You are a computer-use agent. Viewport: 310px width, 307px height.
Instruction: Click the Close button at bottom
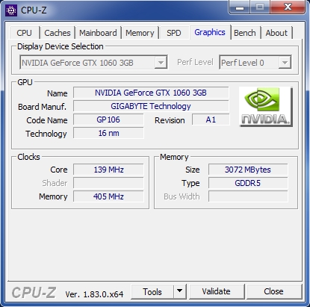[273, 291]
